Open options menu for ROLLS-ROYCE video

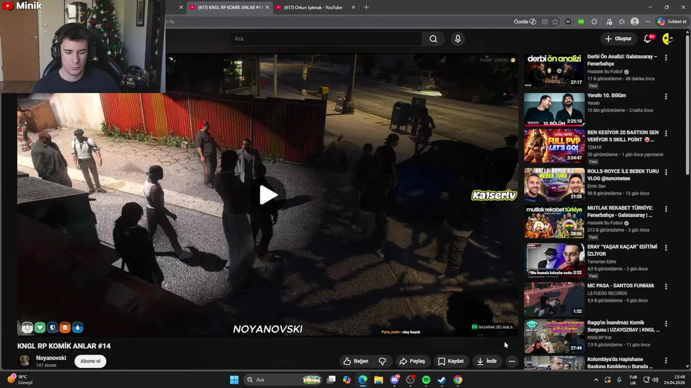(666, 172)
